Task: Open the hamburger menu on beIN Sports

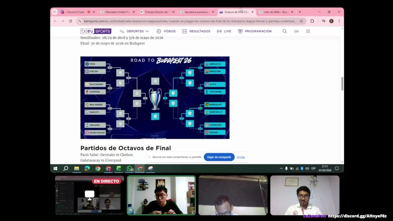Action: click(308, 31)
